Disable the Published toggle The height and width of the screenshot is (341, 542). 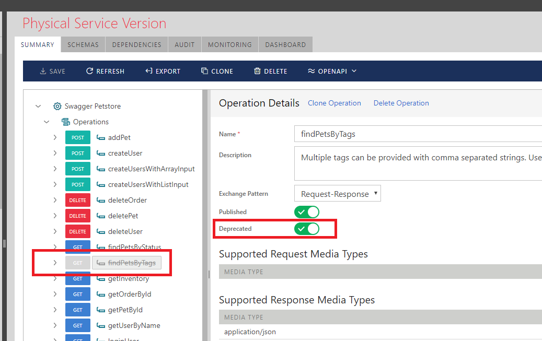[x=307, y=212]
